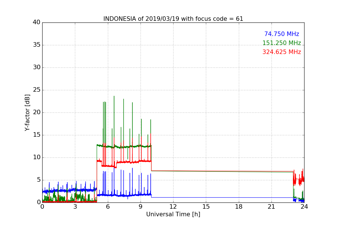The width and height of the screenshot is (338, 225).
Task: Click the x-axis tick label 9
Action: click(141, 207)
